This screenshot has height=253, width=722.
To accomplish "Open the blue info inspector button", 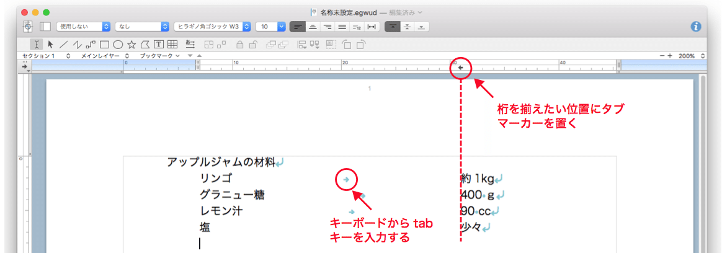I will pyautogui.click(x=696, y=27).
